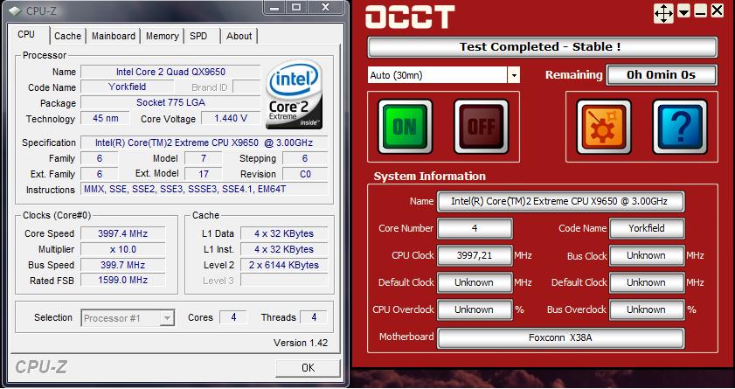The image size is (735, 389).
Task: Open the About tab
Action: point(239,36)
